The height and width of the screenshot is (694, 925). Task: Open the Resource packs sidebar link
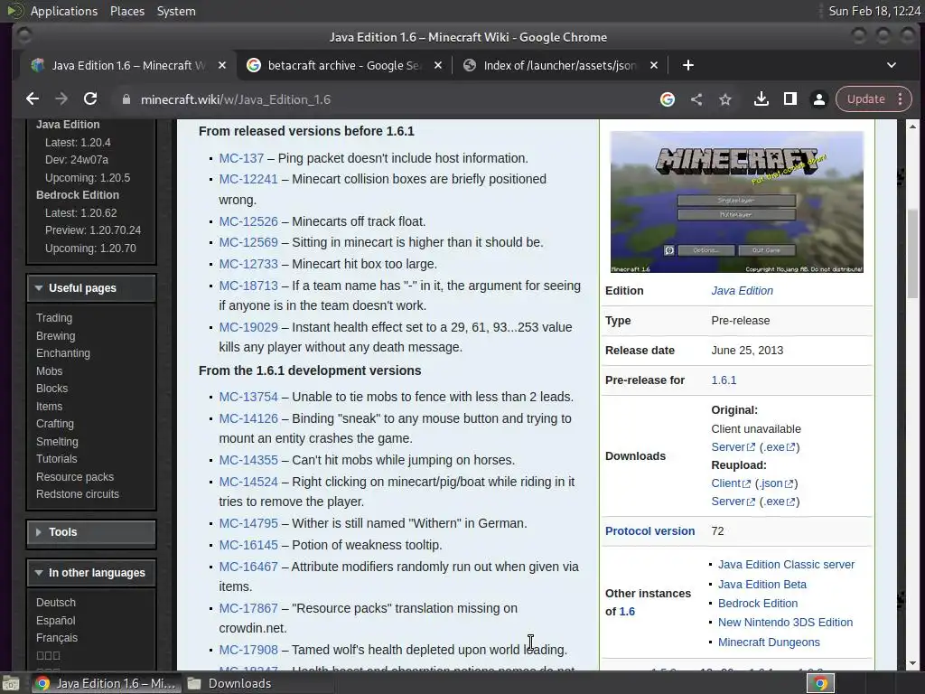click(75, 477)
